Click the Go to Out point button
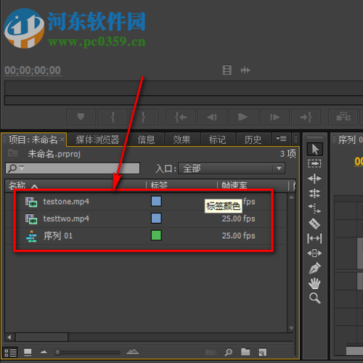The image size is (363, 363). (306, 117)
